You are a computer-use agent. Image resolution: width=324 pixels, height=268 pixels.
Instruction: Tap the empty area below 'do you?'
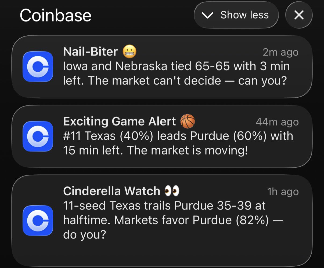(161, 252)
